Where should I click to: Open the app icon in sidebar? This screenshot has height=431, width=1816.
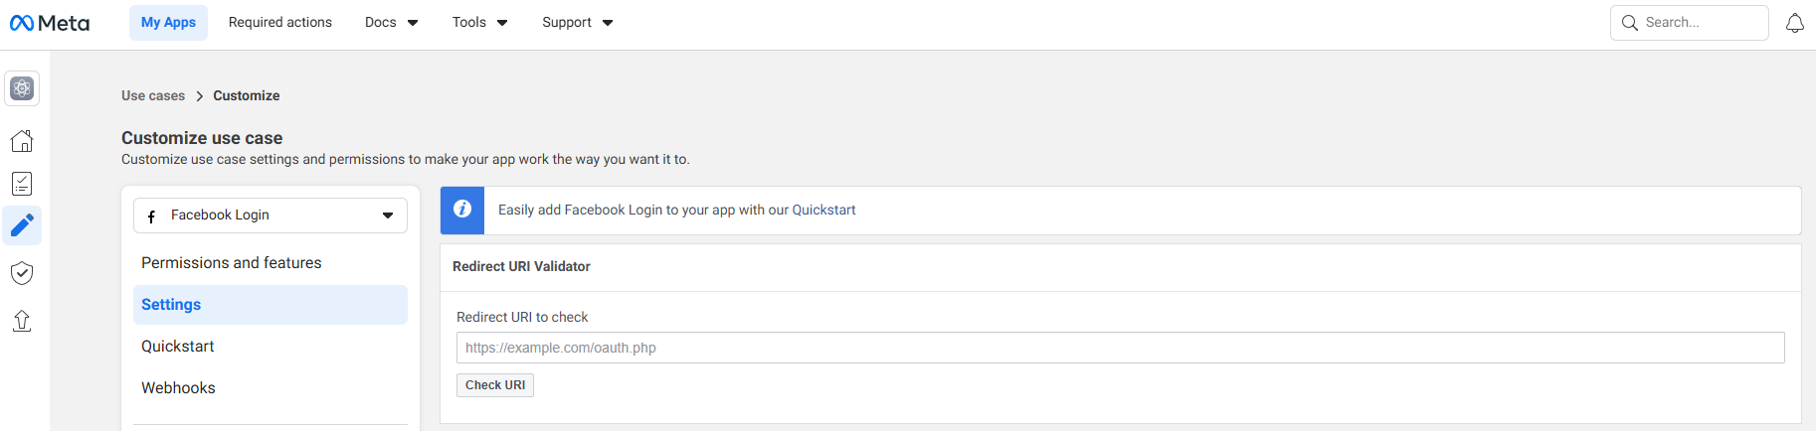pos(22,88)
